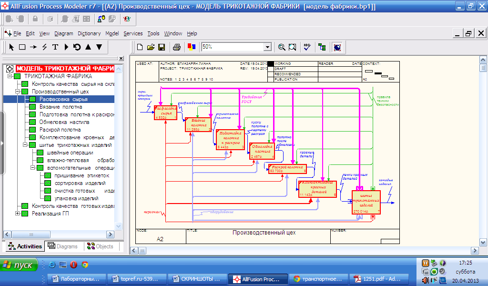
Task: Click the colored people icon in top toolbar
Action: click(127, 19)
